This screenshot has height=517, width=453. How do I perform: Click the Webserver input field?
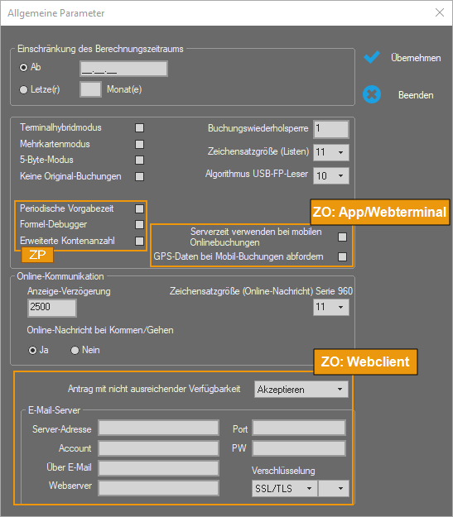(x=158, y=488)
